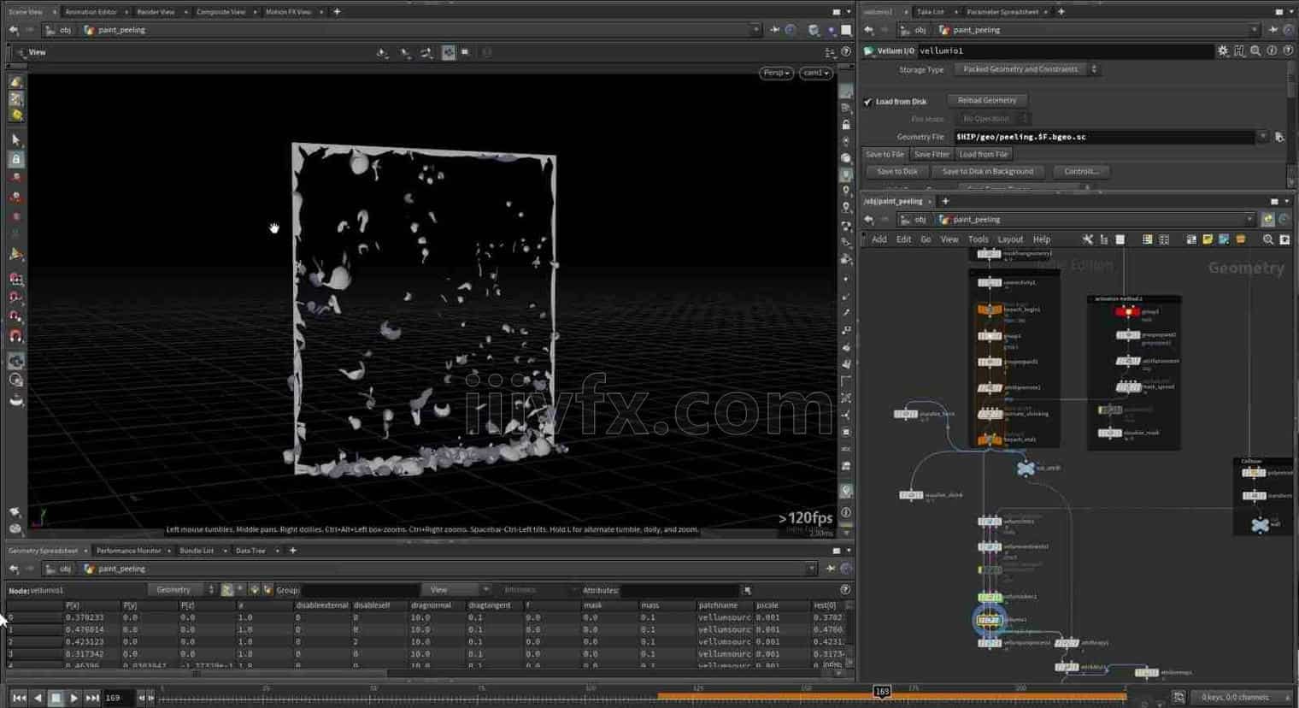
Task: Click the Play forward button
Action: pyautogui.click(x=73, y=698)
